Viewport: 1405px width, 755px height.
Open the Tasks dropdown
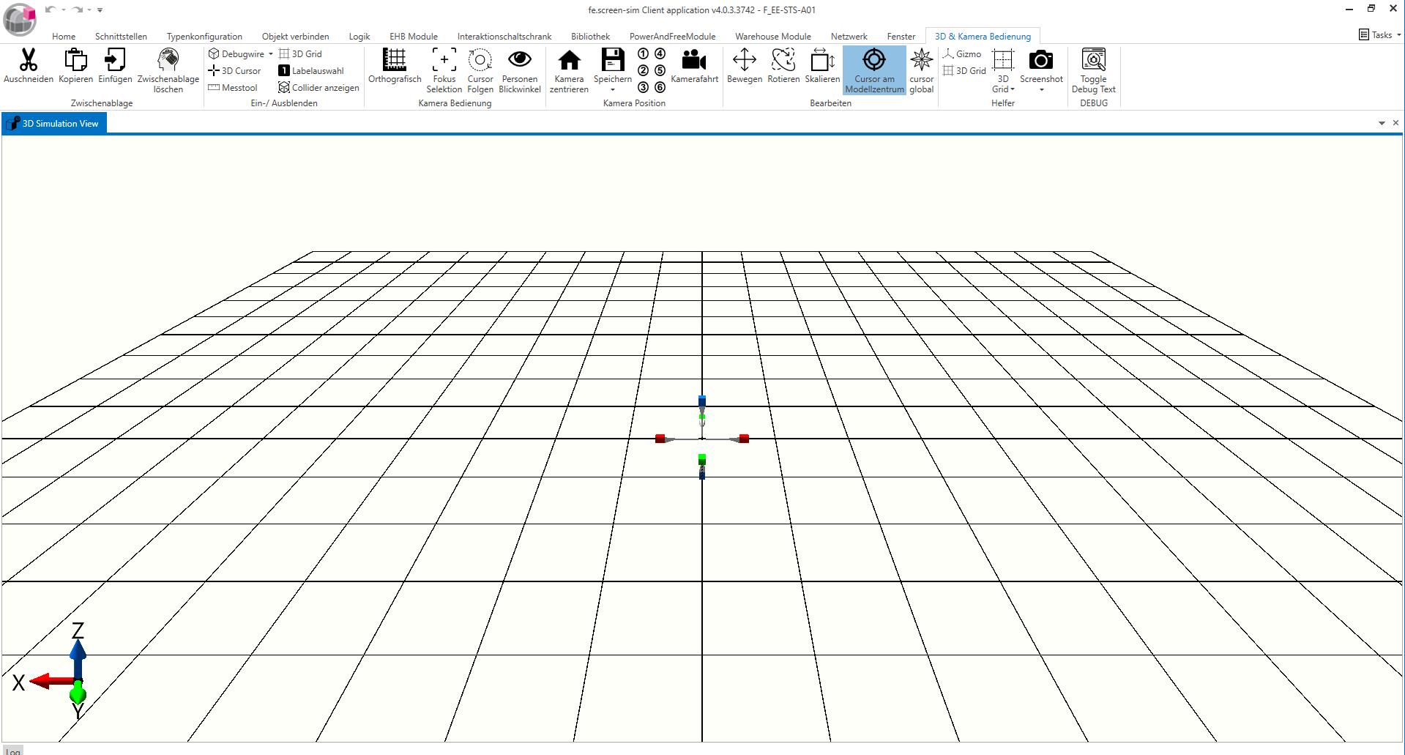tap(1380, 34)
